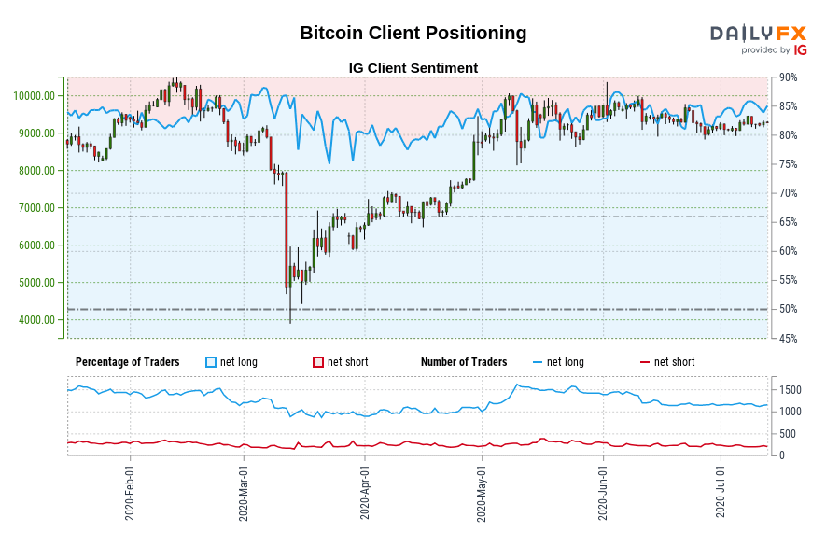This screenshot has width=840, height=560.
Task: Click the 80% sentiment axis label
Action: coord(788,135)
